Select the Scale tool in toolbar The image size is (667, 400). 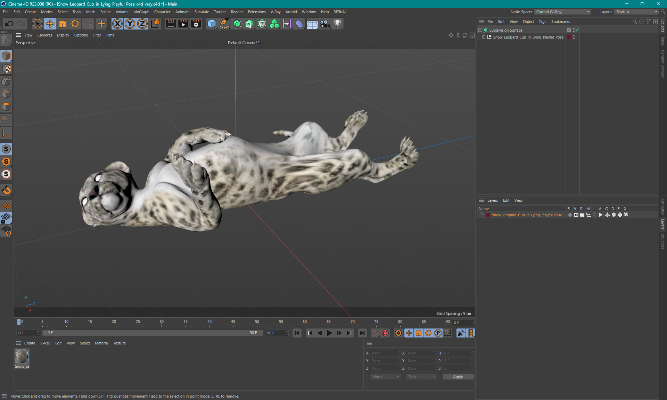(62, 23)
